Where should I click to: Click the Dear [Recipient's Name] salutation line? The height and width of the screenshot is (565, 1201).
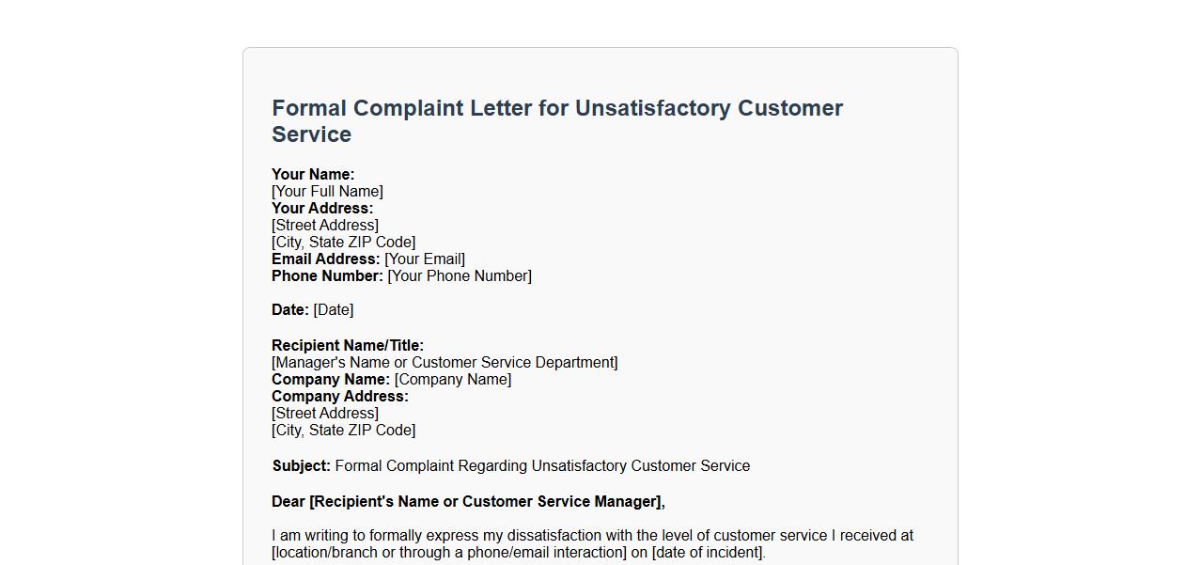(468, 502)
